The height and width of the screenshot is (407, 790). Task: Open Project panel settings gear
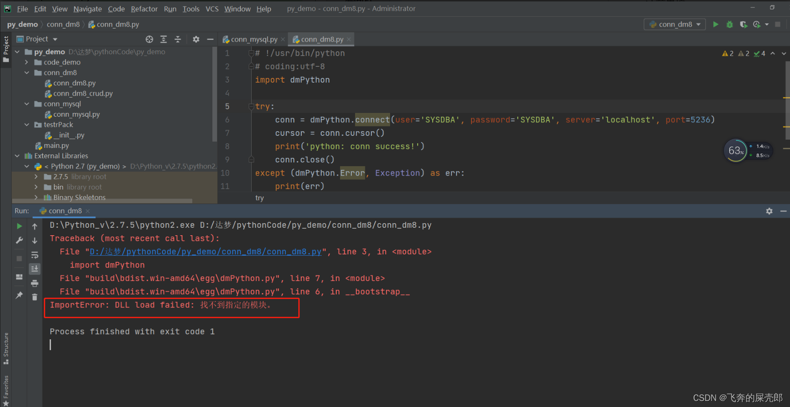(196, 39)
